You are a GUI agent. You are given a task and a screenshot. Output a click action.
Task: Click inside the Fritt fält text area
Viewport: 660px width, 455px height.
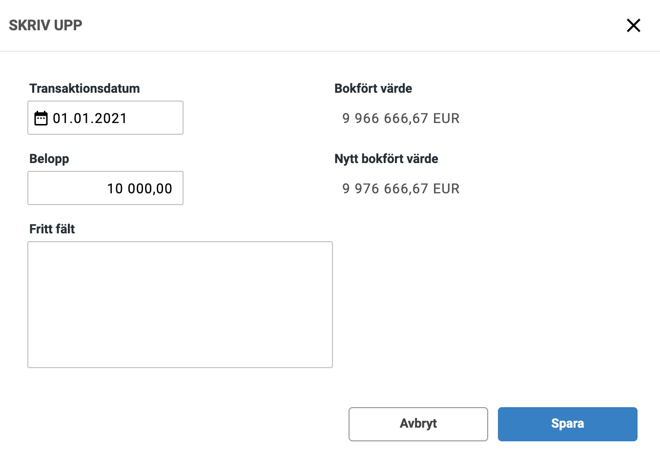coord(180,305)
